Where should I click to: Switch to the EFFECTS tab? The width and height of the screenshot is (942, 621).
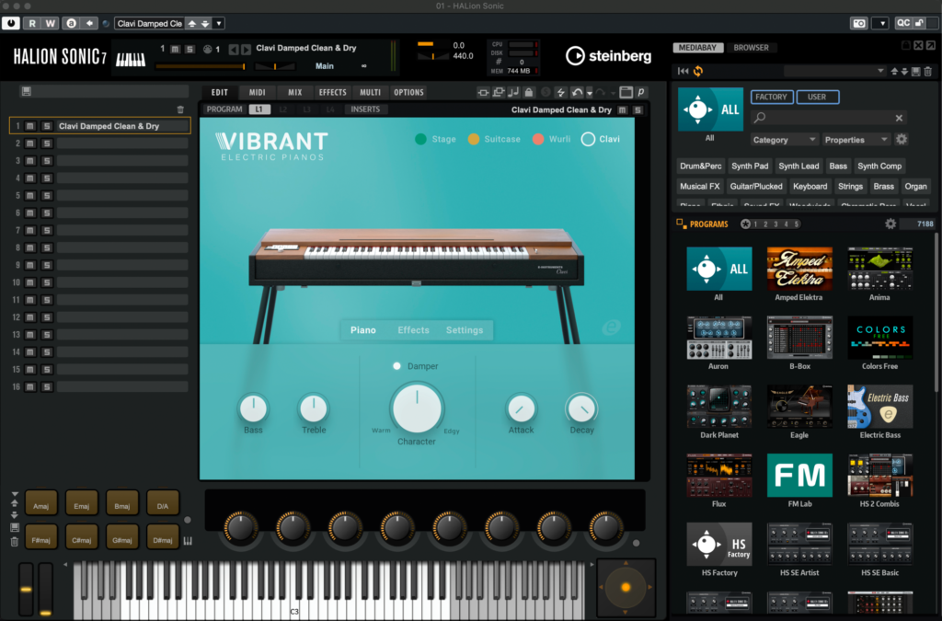pos(332,92)
